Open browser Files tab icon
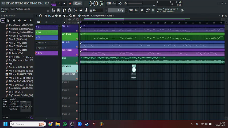 [8, 21]
